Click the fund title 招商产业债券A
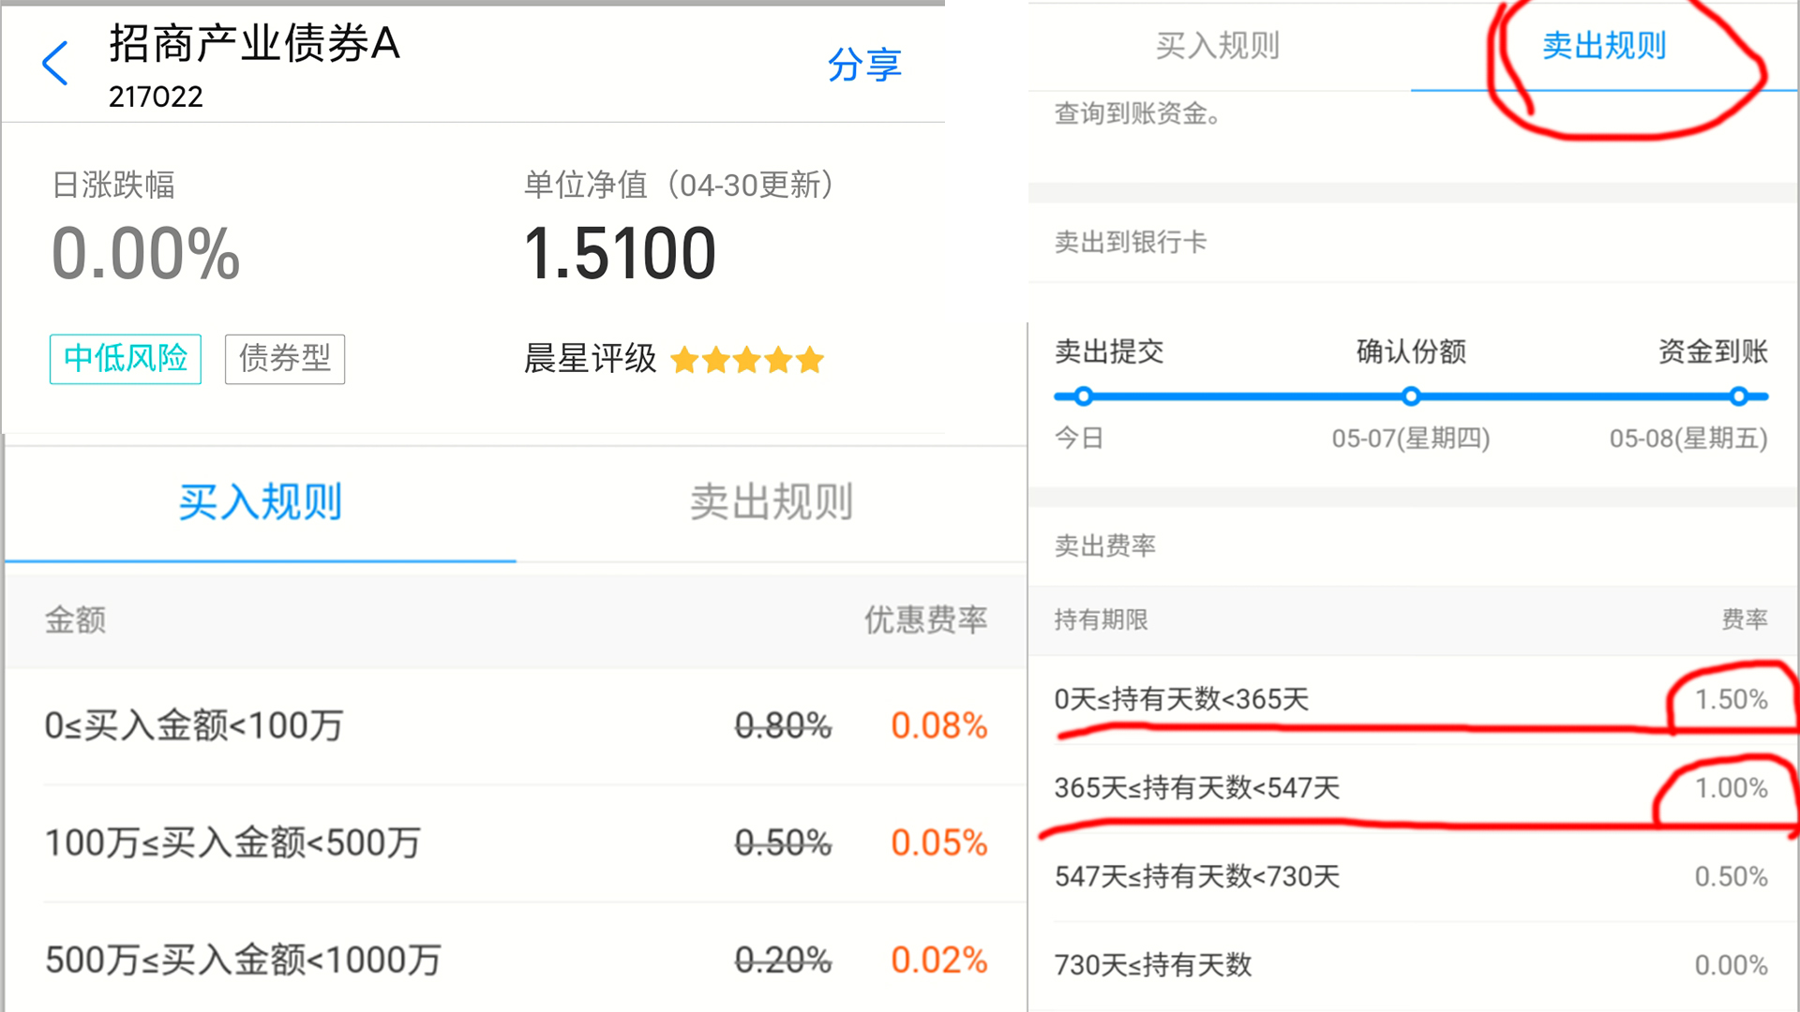This screenshot has height=1012, width=1800. (x=255, y=44)
